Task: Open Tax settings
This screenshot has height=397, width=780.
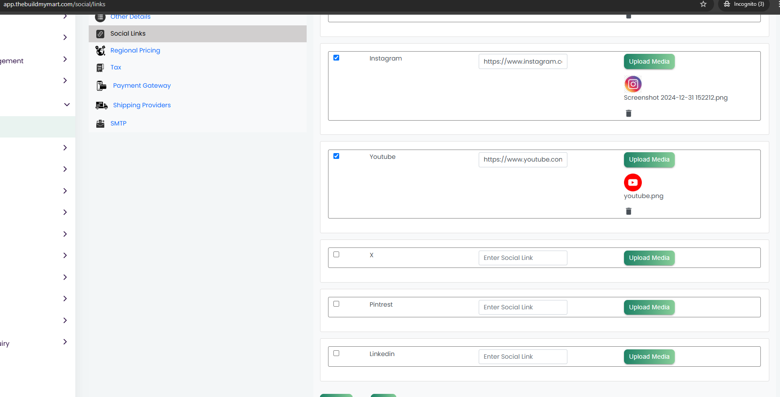Action: [x=116, y=68]
